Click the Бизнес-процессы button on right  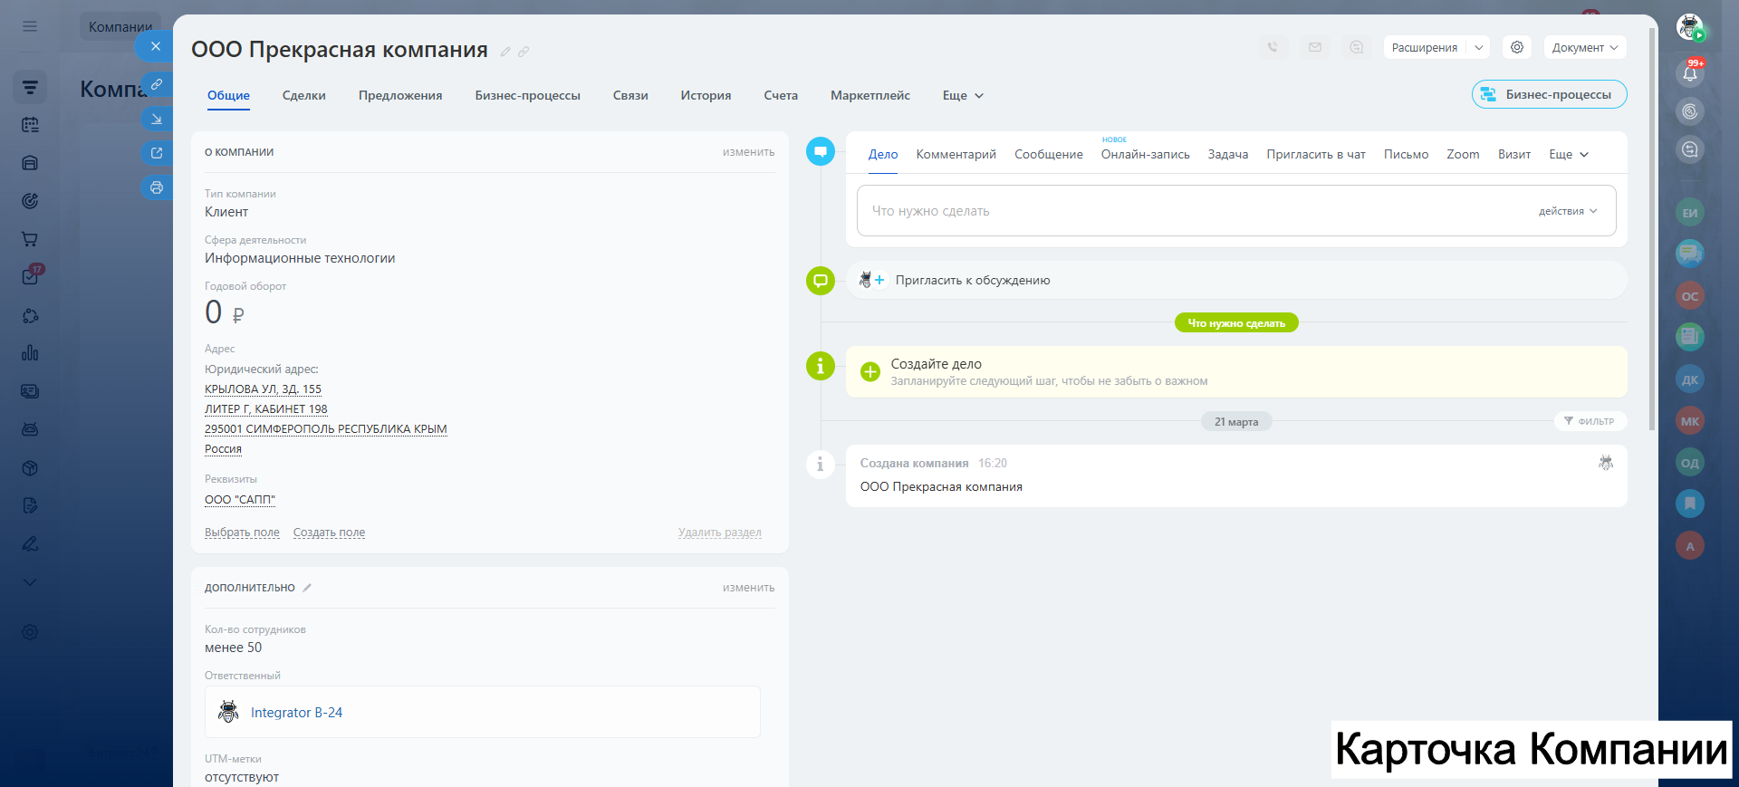(x=1549, y=94)
